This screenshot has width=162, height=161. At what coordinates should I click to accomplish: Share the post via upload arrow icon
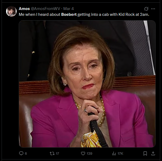click(153, 153)
